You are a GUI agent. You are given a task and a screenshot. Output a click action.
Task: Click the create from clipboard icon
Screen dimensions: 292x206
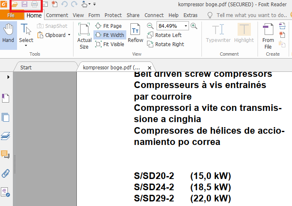282,44
